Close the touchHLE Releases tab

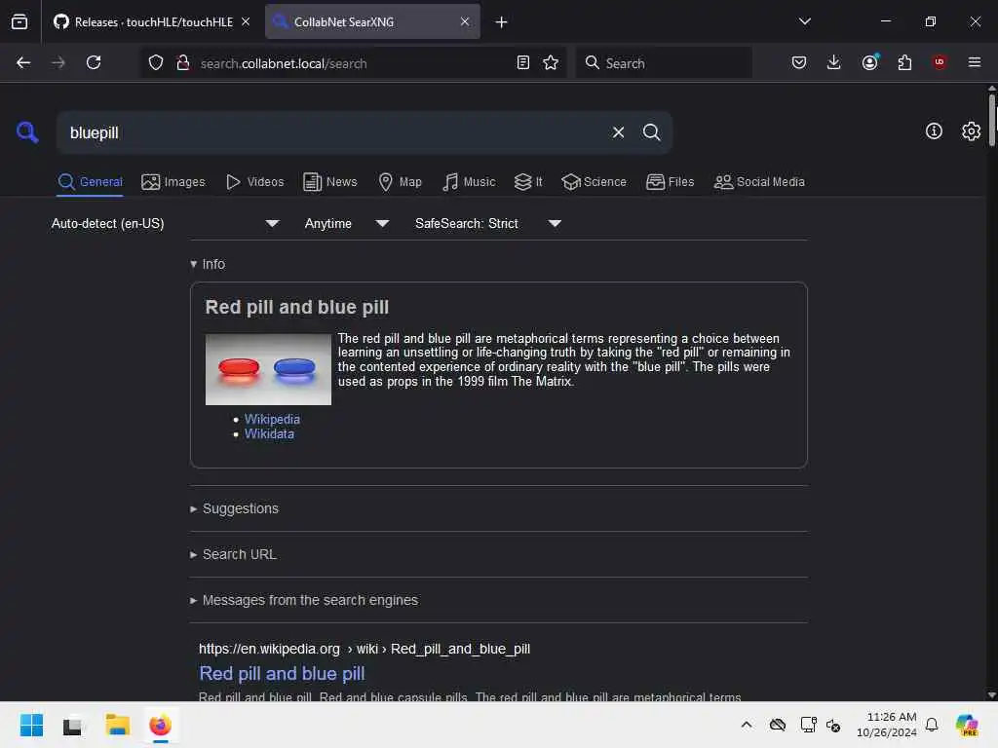[x=246, y=21]
